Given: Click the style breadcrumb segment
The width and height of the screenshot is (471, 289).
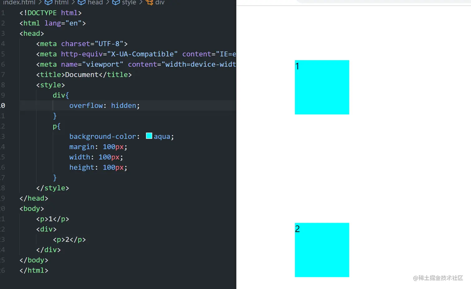Looking at the screenshot, I should pos(129,2).
